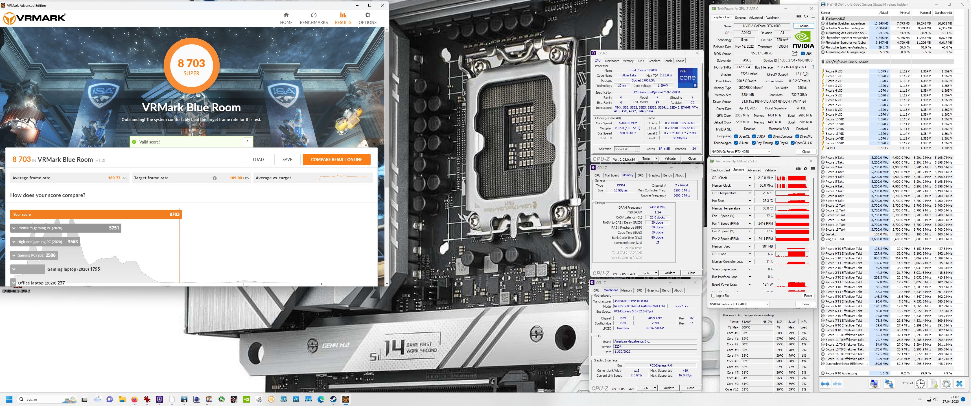The image size is (971, 406).
Task: Open HWiNFO sensor settings gear
Action: [946, 384]
